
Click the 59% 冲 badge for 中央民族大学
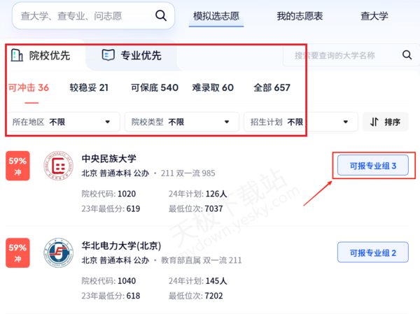click(x=17, y=166)
